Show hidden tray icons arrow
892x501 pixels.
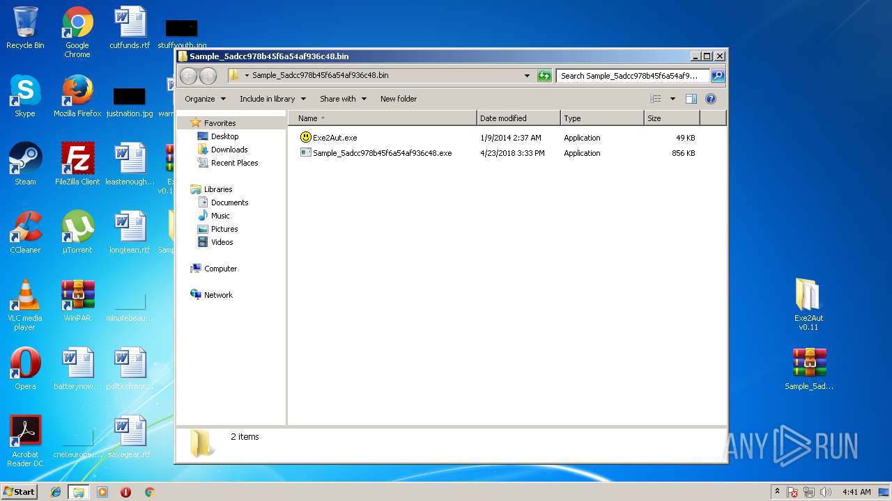click(777, 492)
